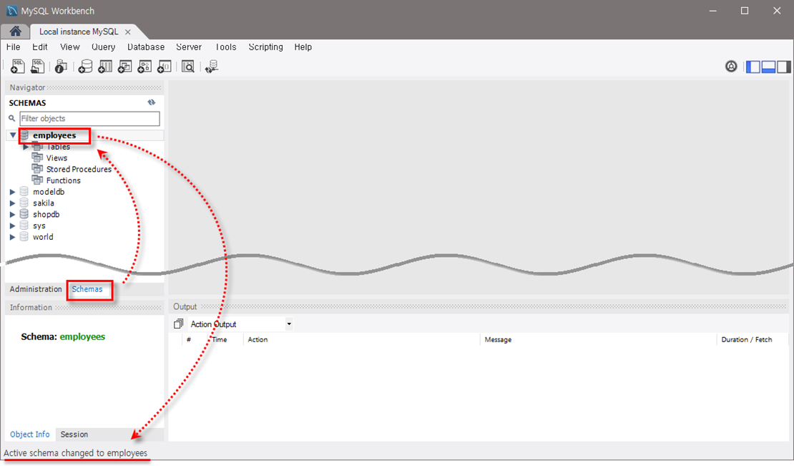This screenshot has width=794, height=466.
Task: Open the File menu
Action: (x=13, y=47)
